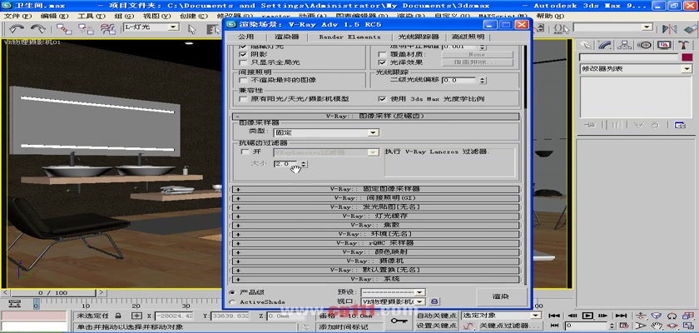The image size is (699, 333).
Task: Click the Mirror tool icon
Action: [669, 29]
